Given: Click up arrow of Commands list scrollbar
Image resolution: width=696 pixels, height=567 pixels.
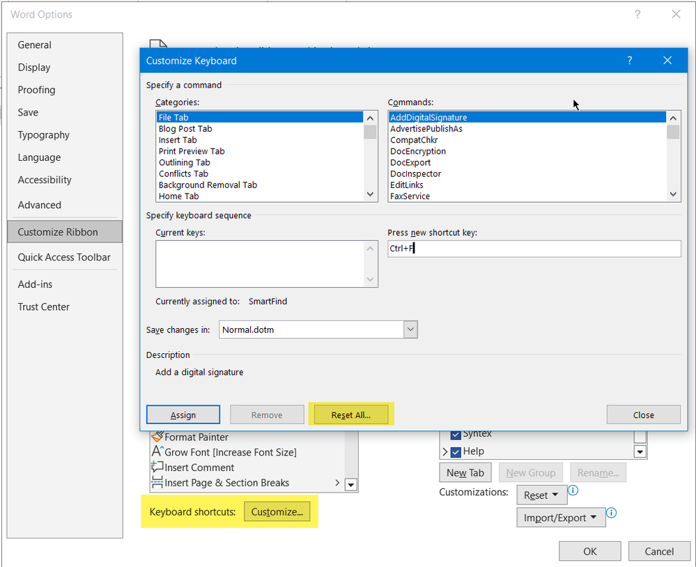Looking at the screenshot, I should coord(673,118).
